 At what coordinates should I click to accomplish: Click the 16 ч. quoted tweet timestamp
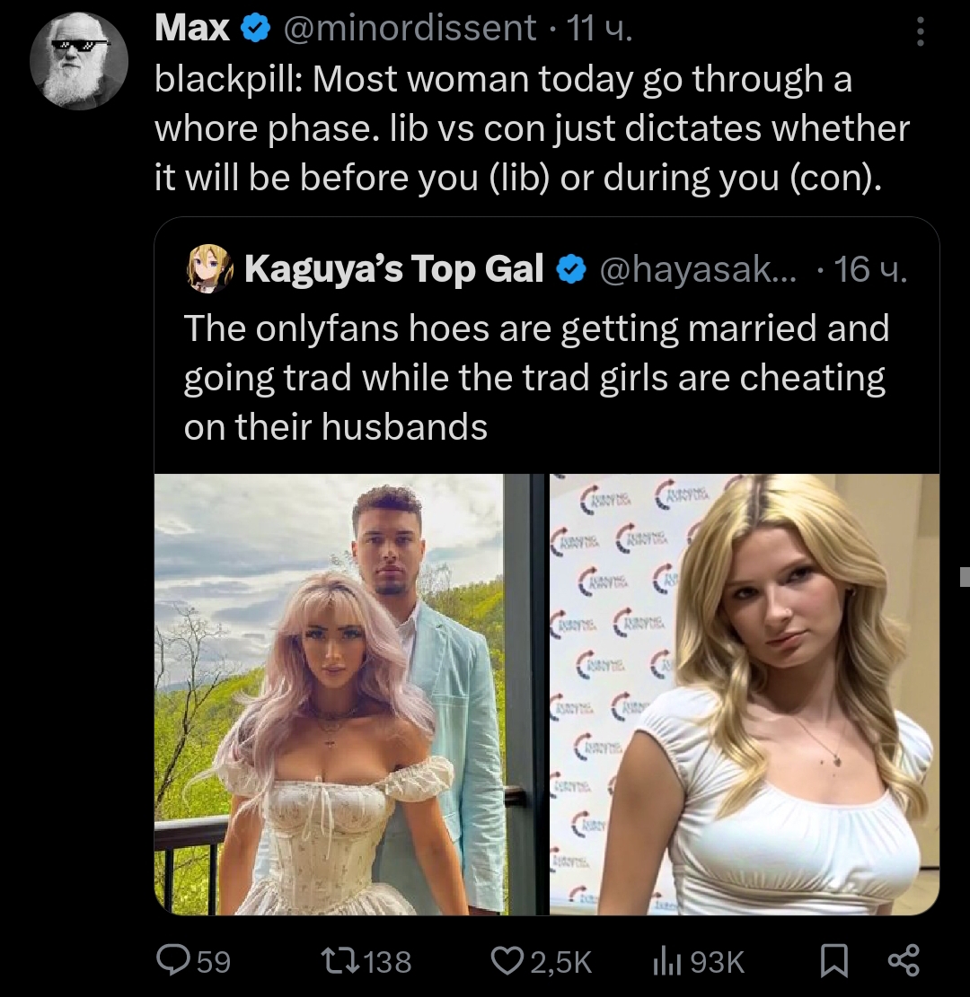(x=870, y=269)
